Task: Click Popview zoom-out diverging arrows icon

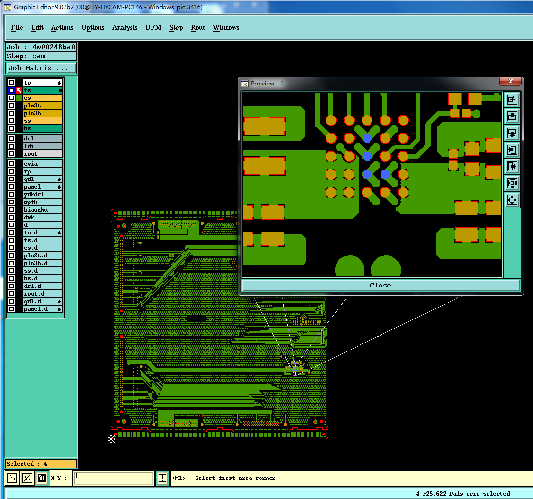Action: (x=512, y=200)
